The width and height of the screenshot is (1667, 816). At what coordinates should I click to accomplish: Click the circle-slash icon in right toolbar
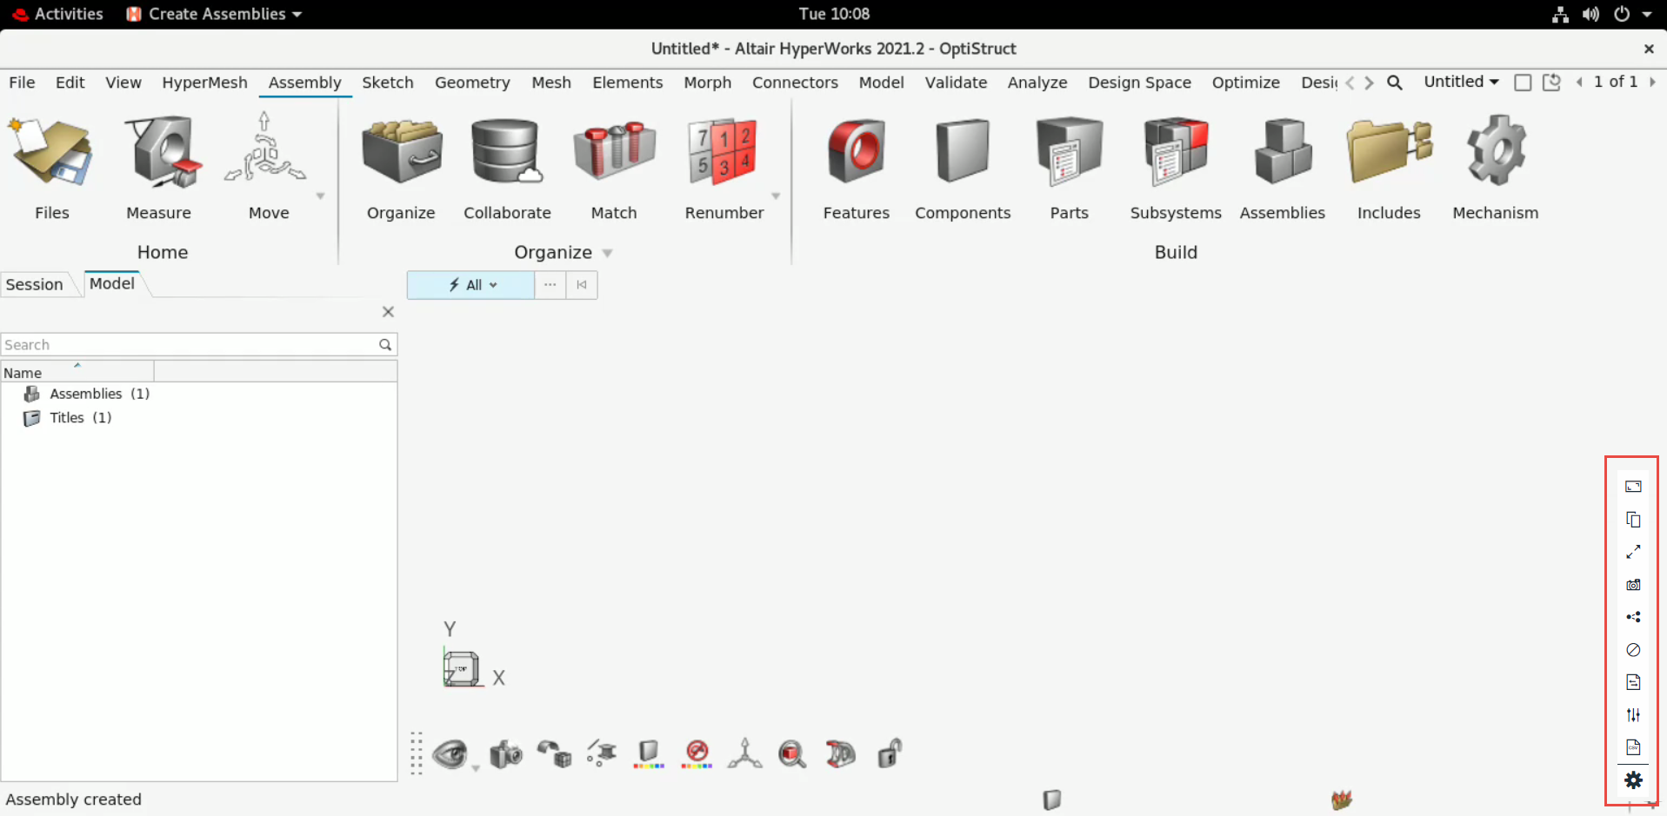[x=1633, y=650]
